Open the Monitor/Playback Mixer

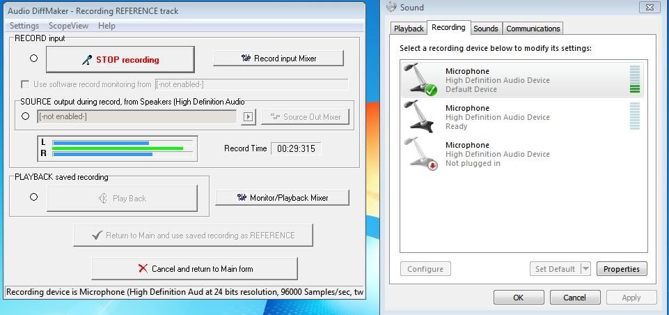[282, 197]
